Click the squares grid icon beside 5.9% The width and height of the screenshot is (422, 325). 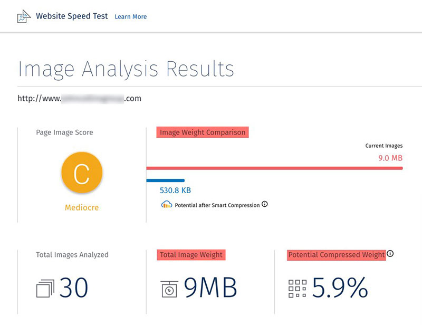[x=298, y=289]
